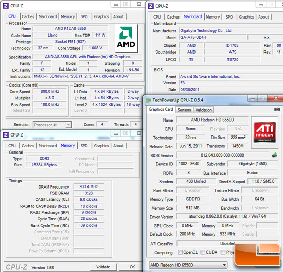Click the GPU-Z BIOS Version field
This screenshot has height=272, width=283.
click(x=222, y=155)
